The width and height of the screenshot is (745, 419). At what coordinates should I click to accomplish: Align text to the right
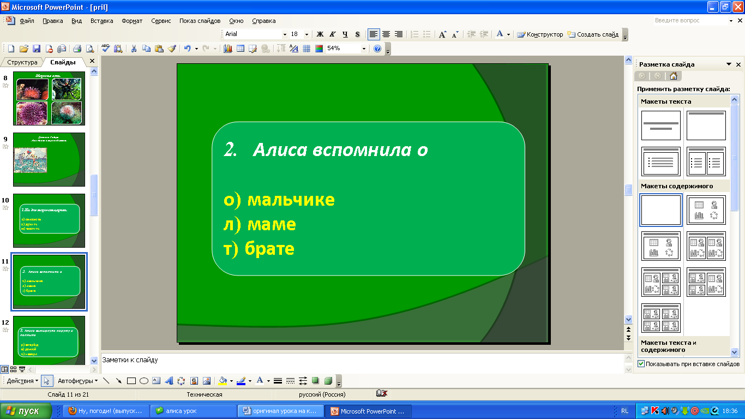[399, 34]
